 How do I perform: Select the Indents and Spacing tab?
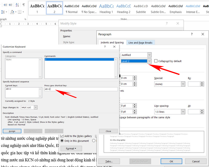112,43
